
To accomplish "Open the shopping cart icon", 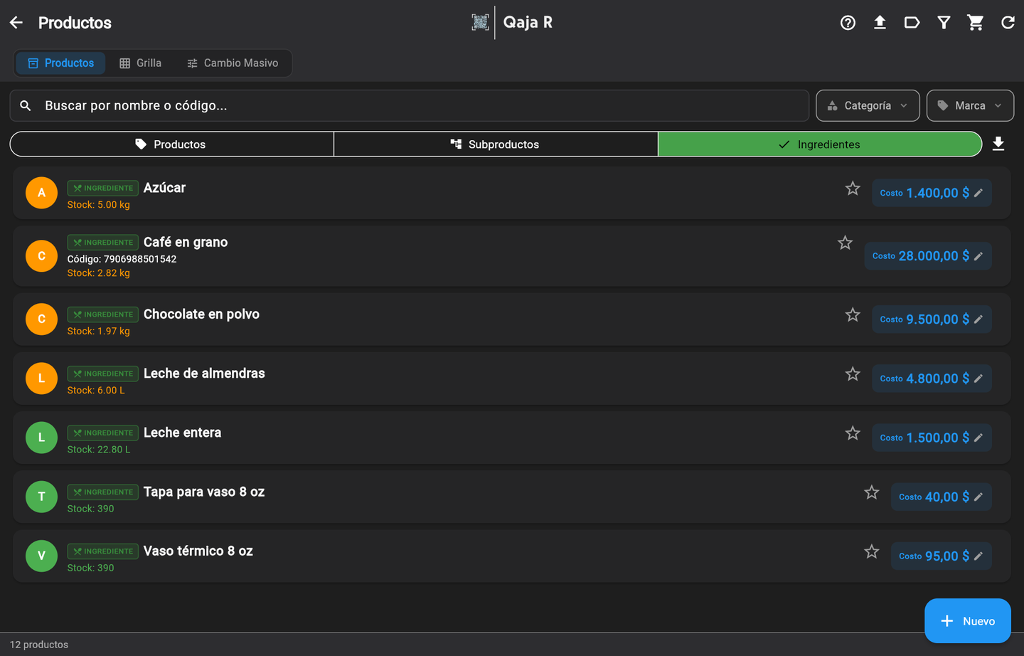I will coord(976,23).
